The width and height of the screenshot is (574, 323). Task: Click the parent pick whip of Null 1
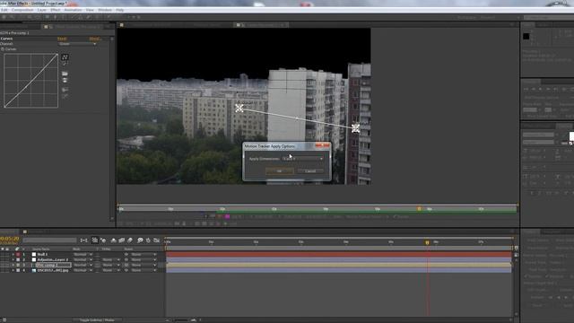[x=126, y=254]
